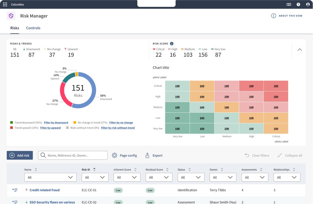Click heatmap cell Medium row, Medium column

227,107
